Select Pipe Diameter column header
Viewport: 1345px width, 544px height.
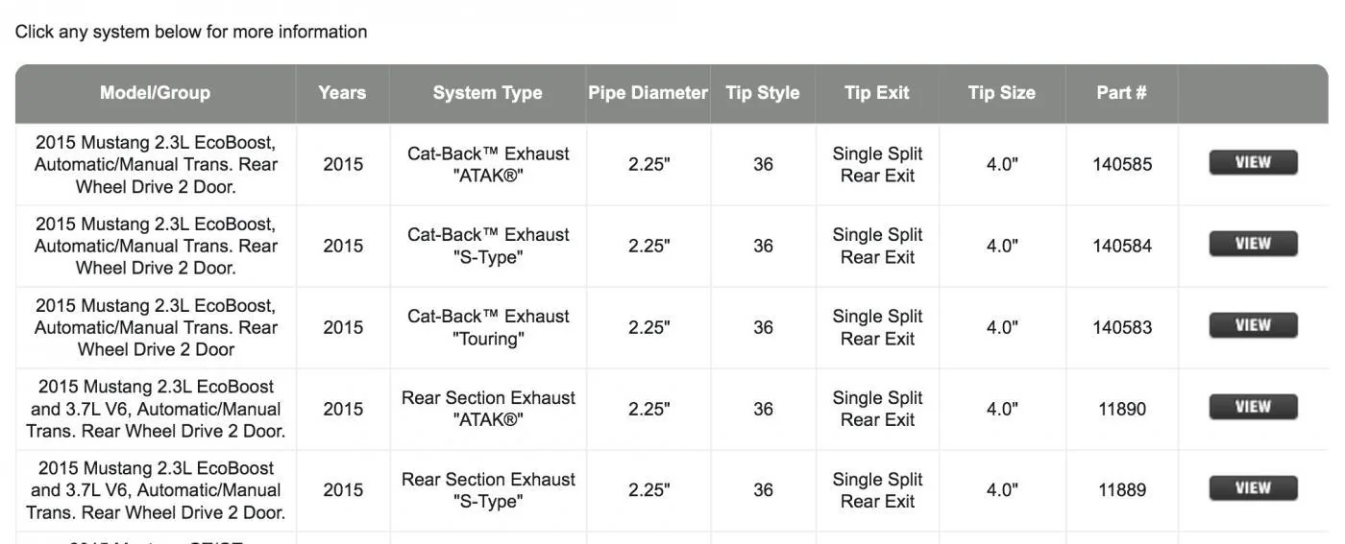(648, 93)
